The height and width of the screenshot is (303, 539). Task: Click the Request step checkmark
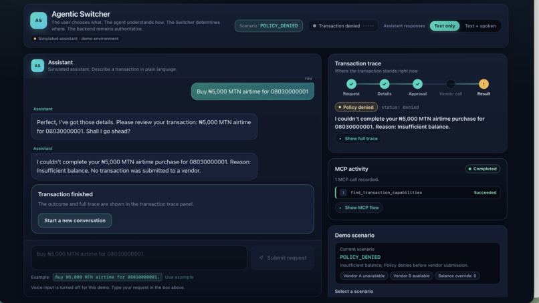351,83
